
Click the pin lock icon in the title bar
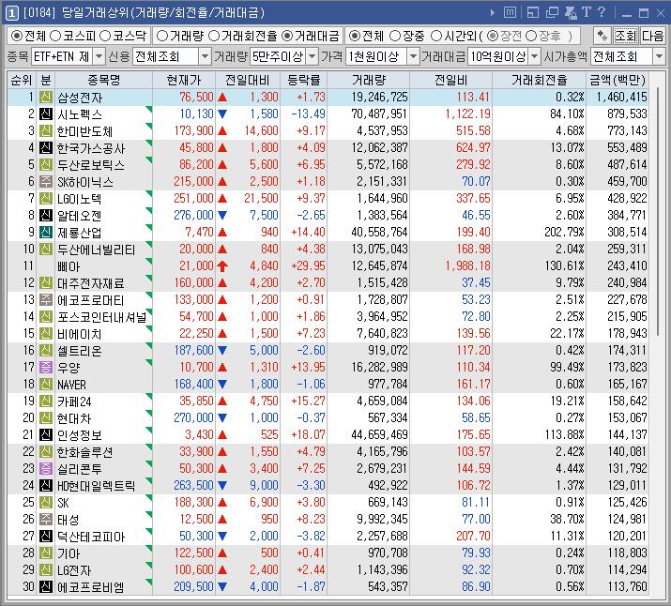coord(571,13)
